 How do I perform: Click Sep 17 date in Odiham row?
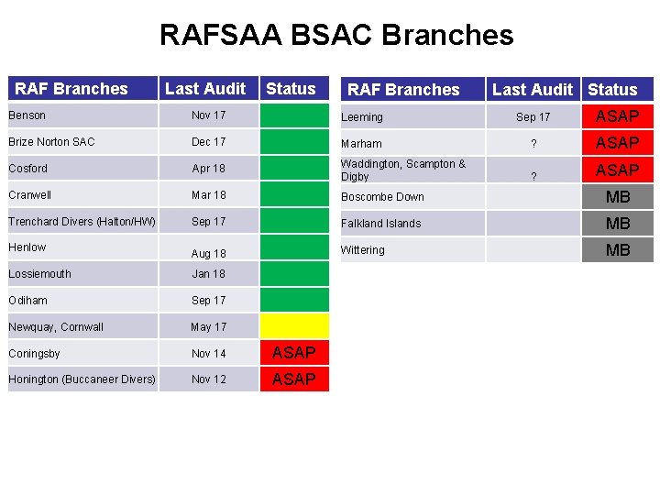pyautogui.click(x=209, y=301)
